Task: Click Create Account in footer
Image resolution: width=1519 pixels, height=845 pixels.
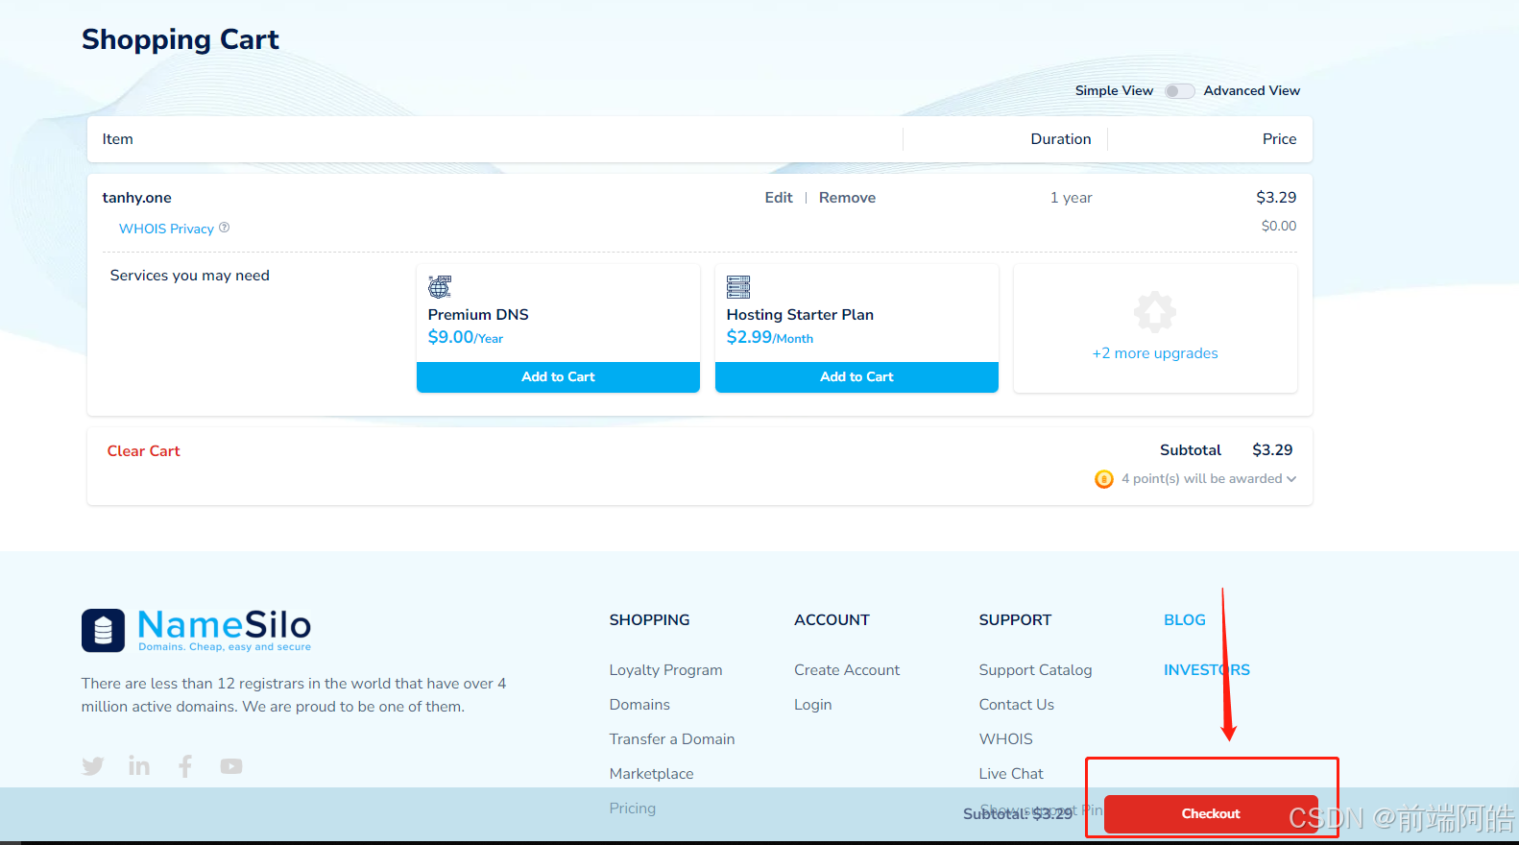Action: click(x=847, y=670)
